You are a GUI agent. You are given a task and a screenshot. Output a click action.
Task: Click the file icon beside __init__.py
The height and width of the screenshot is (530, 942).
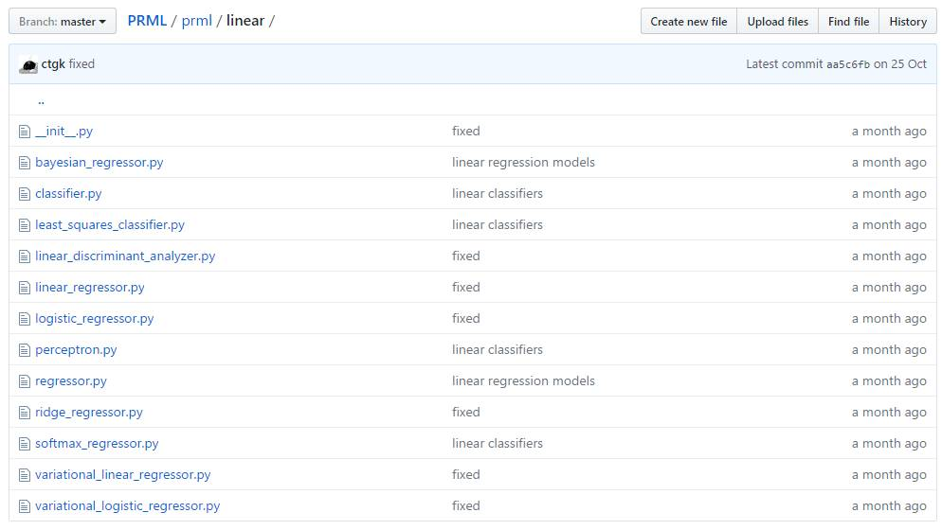tap(24, 132)
